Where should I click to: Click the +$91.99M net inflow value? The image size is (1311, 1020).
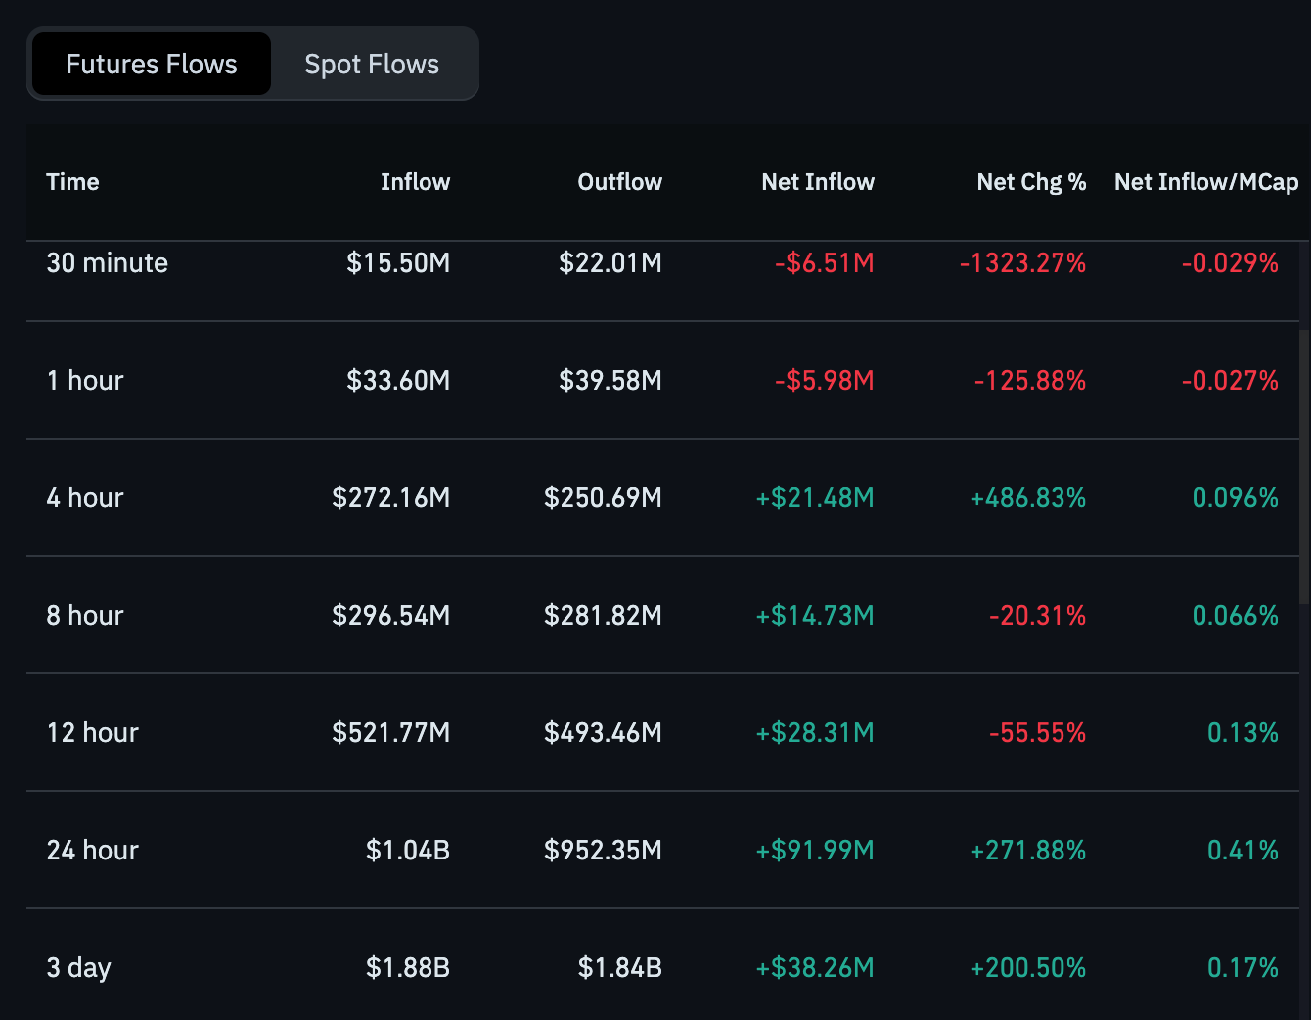pos(814,851)
